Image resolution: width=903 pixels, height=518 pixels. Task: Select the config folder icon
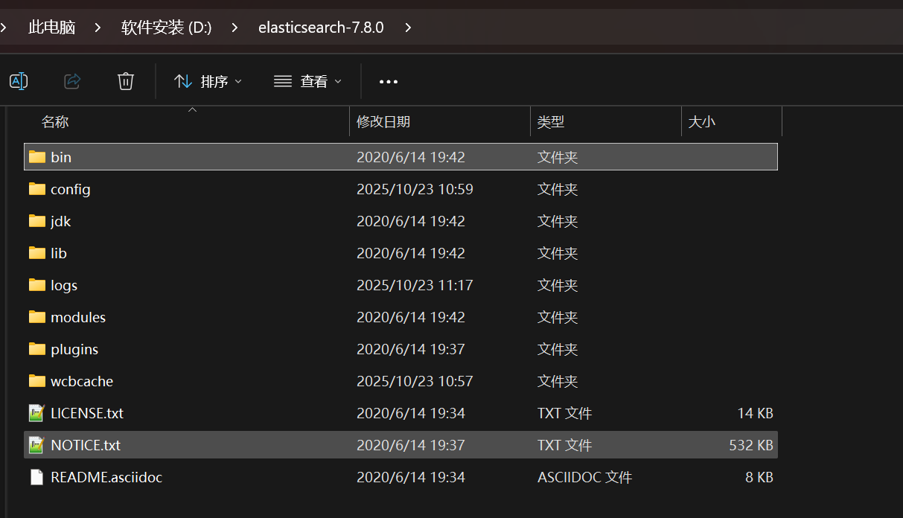click(37, 189)
